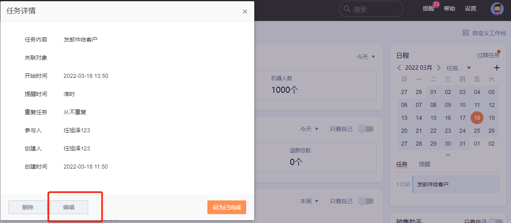Viewport: 511px width, 223px height.
Task: Open the 自定义工作台 link
Action: click(489, 33)
